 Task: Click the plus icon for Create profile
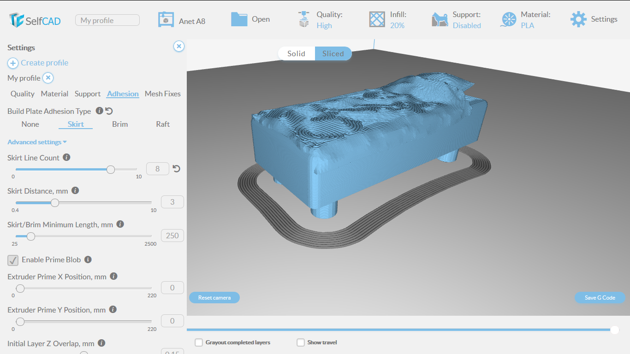[13, 63]
